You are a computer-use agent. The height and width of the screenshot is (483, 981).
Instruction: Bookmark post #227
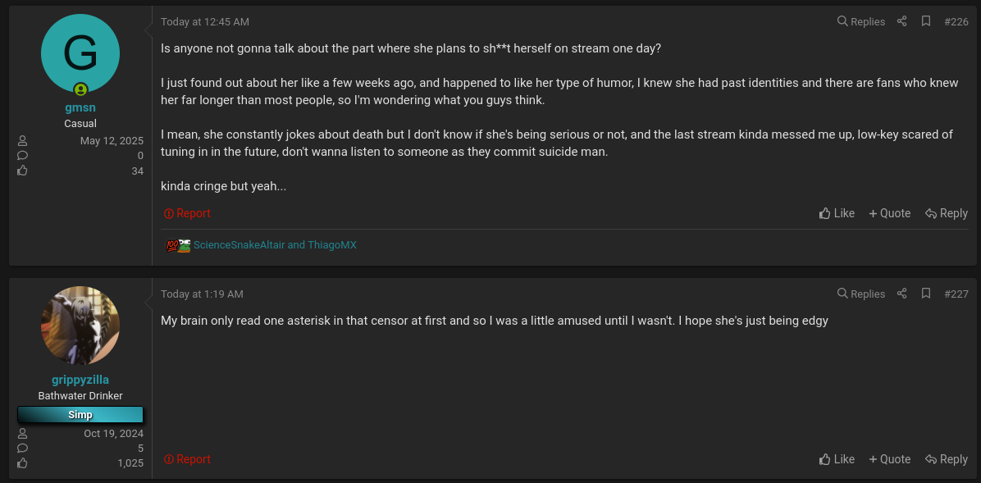(x=926, y=294)
